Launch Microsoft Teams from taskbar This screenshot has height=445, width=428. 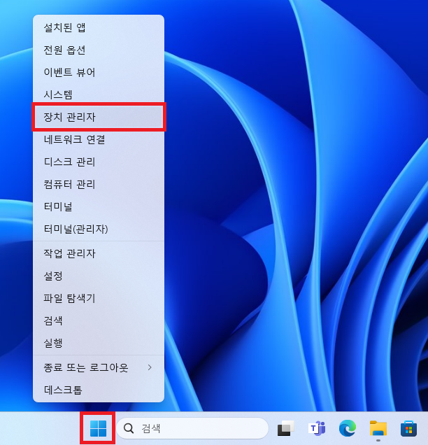click(x=317, y=428)
